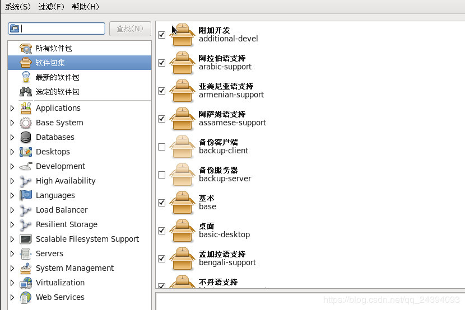
Task: Click the search field folder icon
Action: click(15, 29)
